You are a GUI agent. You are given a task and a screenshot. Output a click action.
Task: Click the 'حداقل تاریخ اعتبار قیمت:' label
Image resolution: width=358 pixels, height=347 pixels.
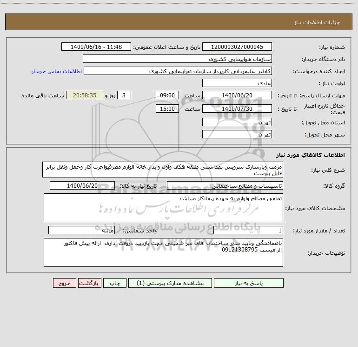(325, 109)
